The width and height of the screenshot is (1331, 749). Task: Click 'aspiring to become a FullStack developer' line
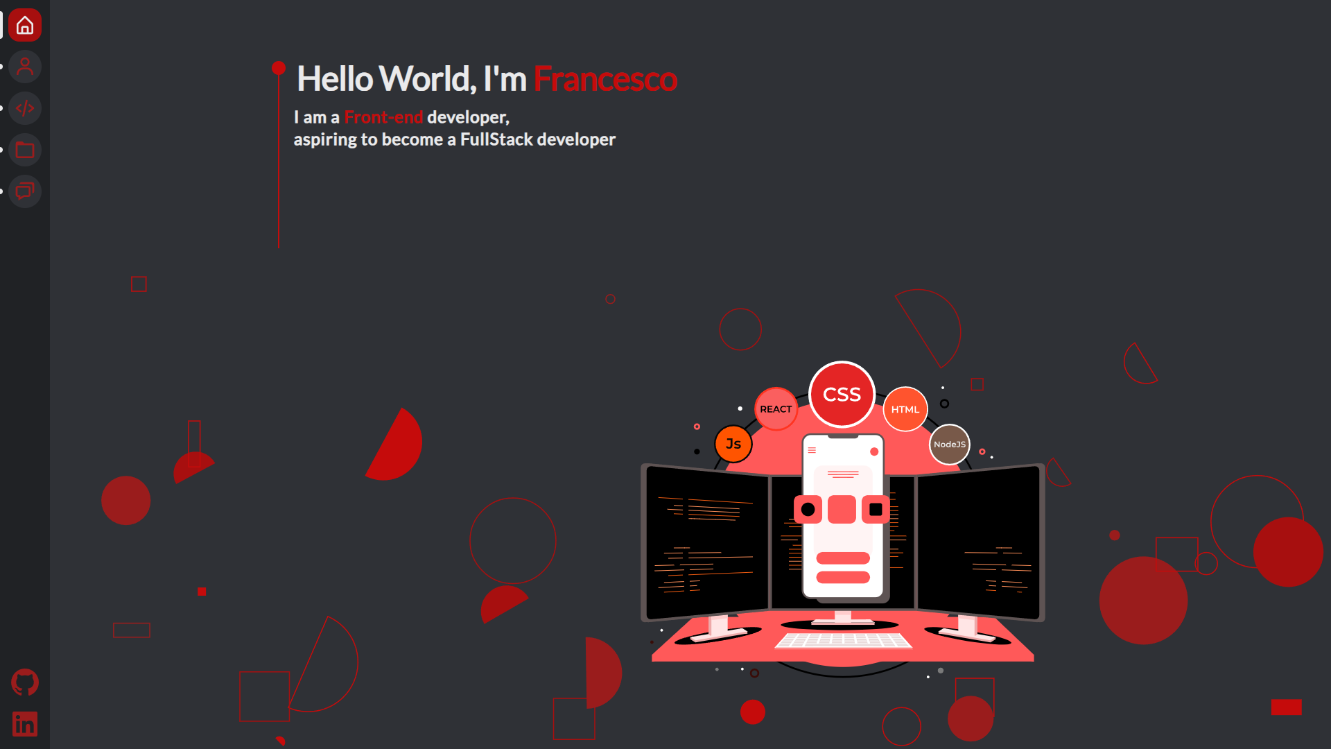(x=455, y=139)
